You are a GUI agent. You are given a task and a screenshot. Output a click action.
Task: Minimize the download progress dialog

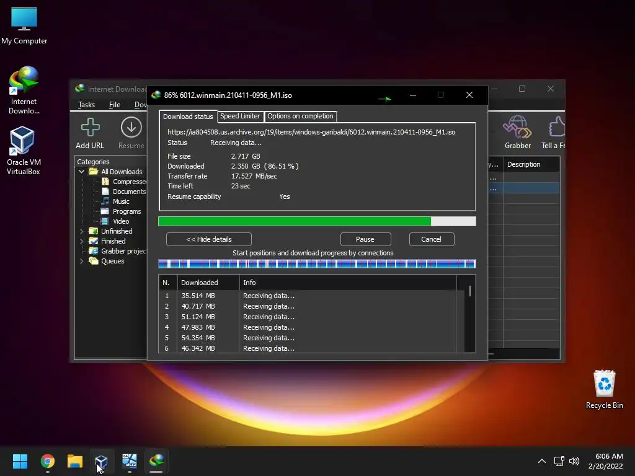[x=412, y=95]
